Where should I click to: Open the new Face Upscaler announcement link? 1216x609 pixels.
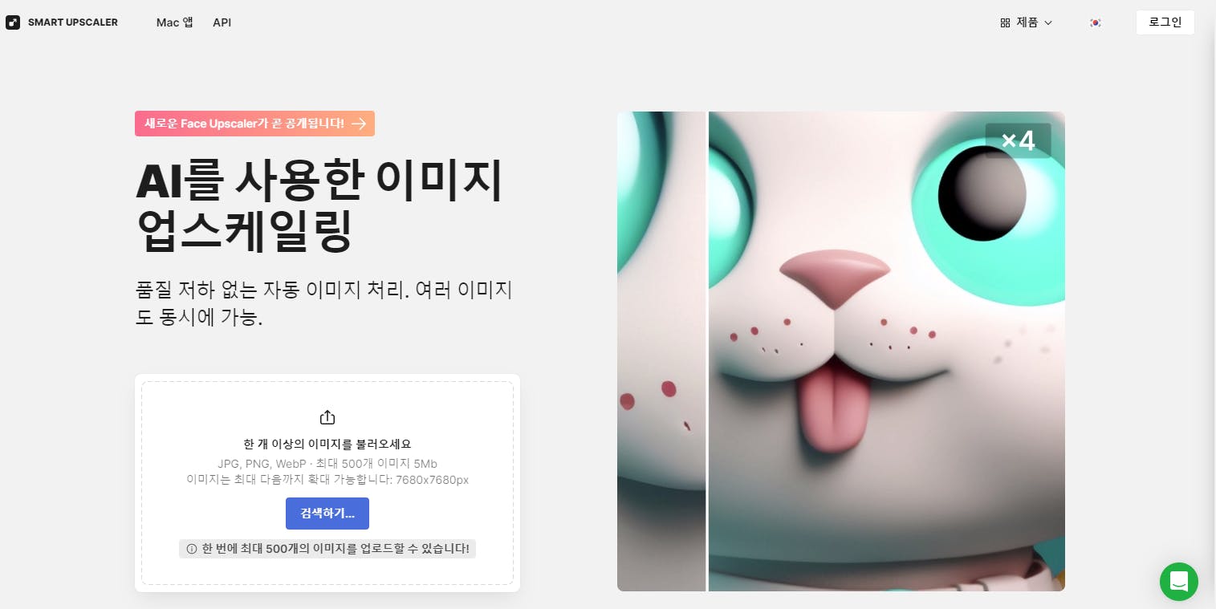click(x=254, y=124)
